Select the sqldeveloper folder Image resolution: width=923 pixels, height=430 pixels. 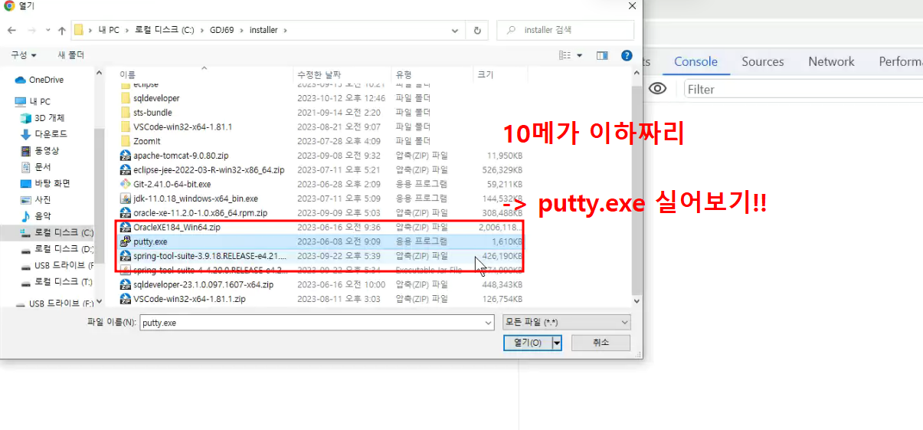(x=156, y=98)
